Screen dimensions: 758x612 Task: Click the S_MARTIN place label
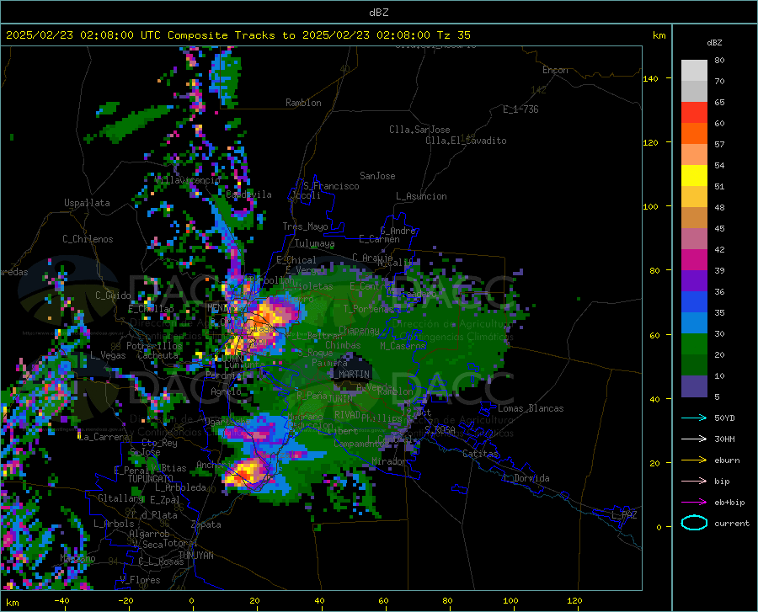tap(350, 375)
